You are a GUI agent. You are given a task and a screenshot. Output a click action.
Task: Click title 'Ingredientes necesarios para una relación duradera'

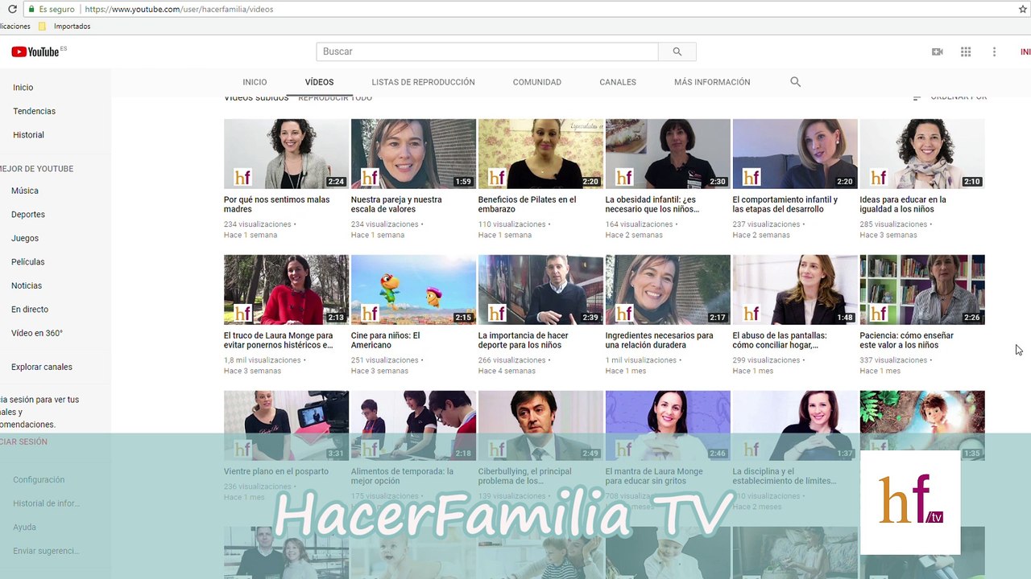click(660, 340)
